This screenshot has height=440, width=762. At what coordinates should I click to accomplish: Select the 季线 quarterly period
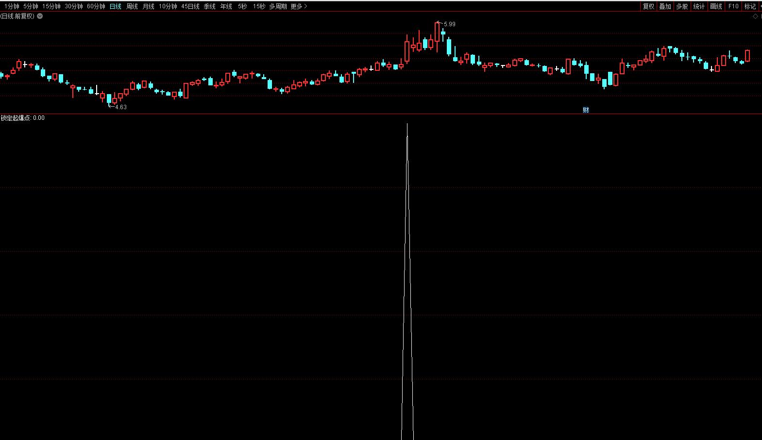point(209,6)
